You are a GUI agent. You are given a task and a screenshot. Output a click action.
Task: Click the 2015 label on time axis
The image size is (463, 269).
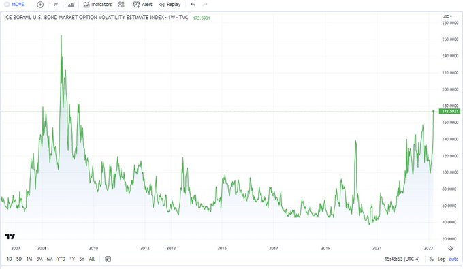222,248
